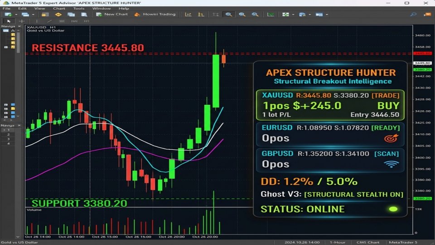The height and width of the screenshot is (245, 435).
Task: Click the wifi scan icon on GBPUSD row
Action: point(391,164)
